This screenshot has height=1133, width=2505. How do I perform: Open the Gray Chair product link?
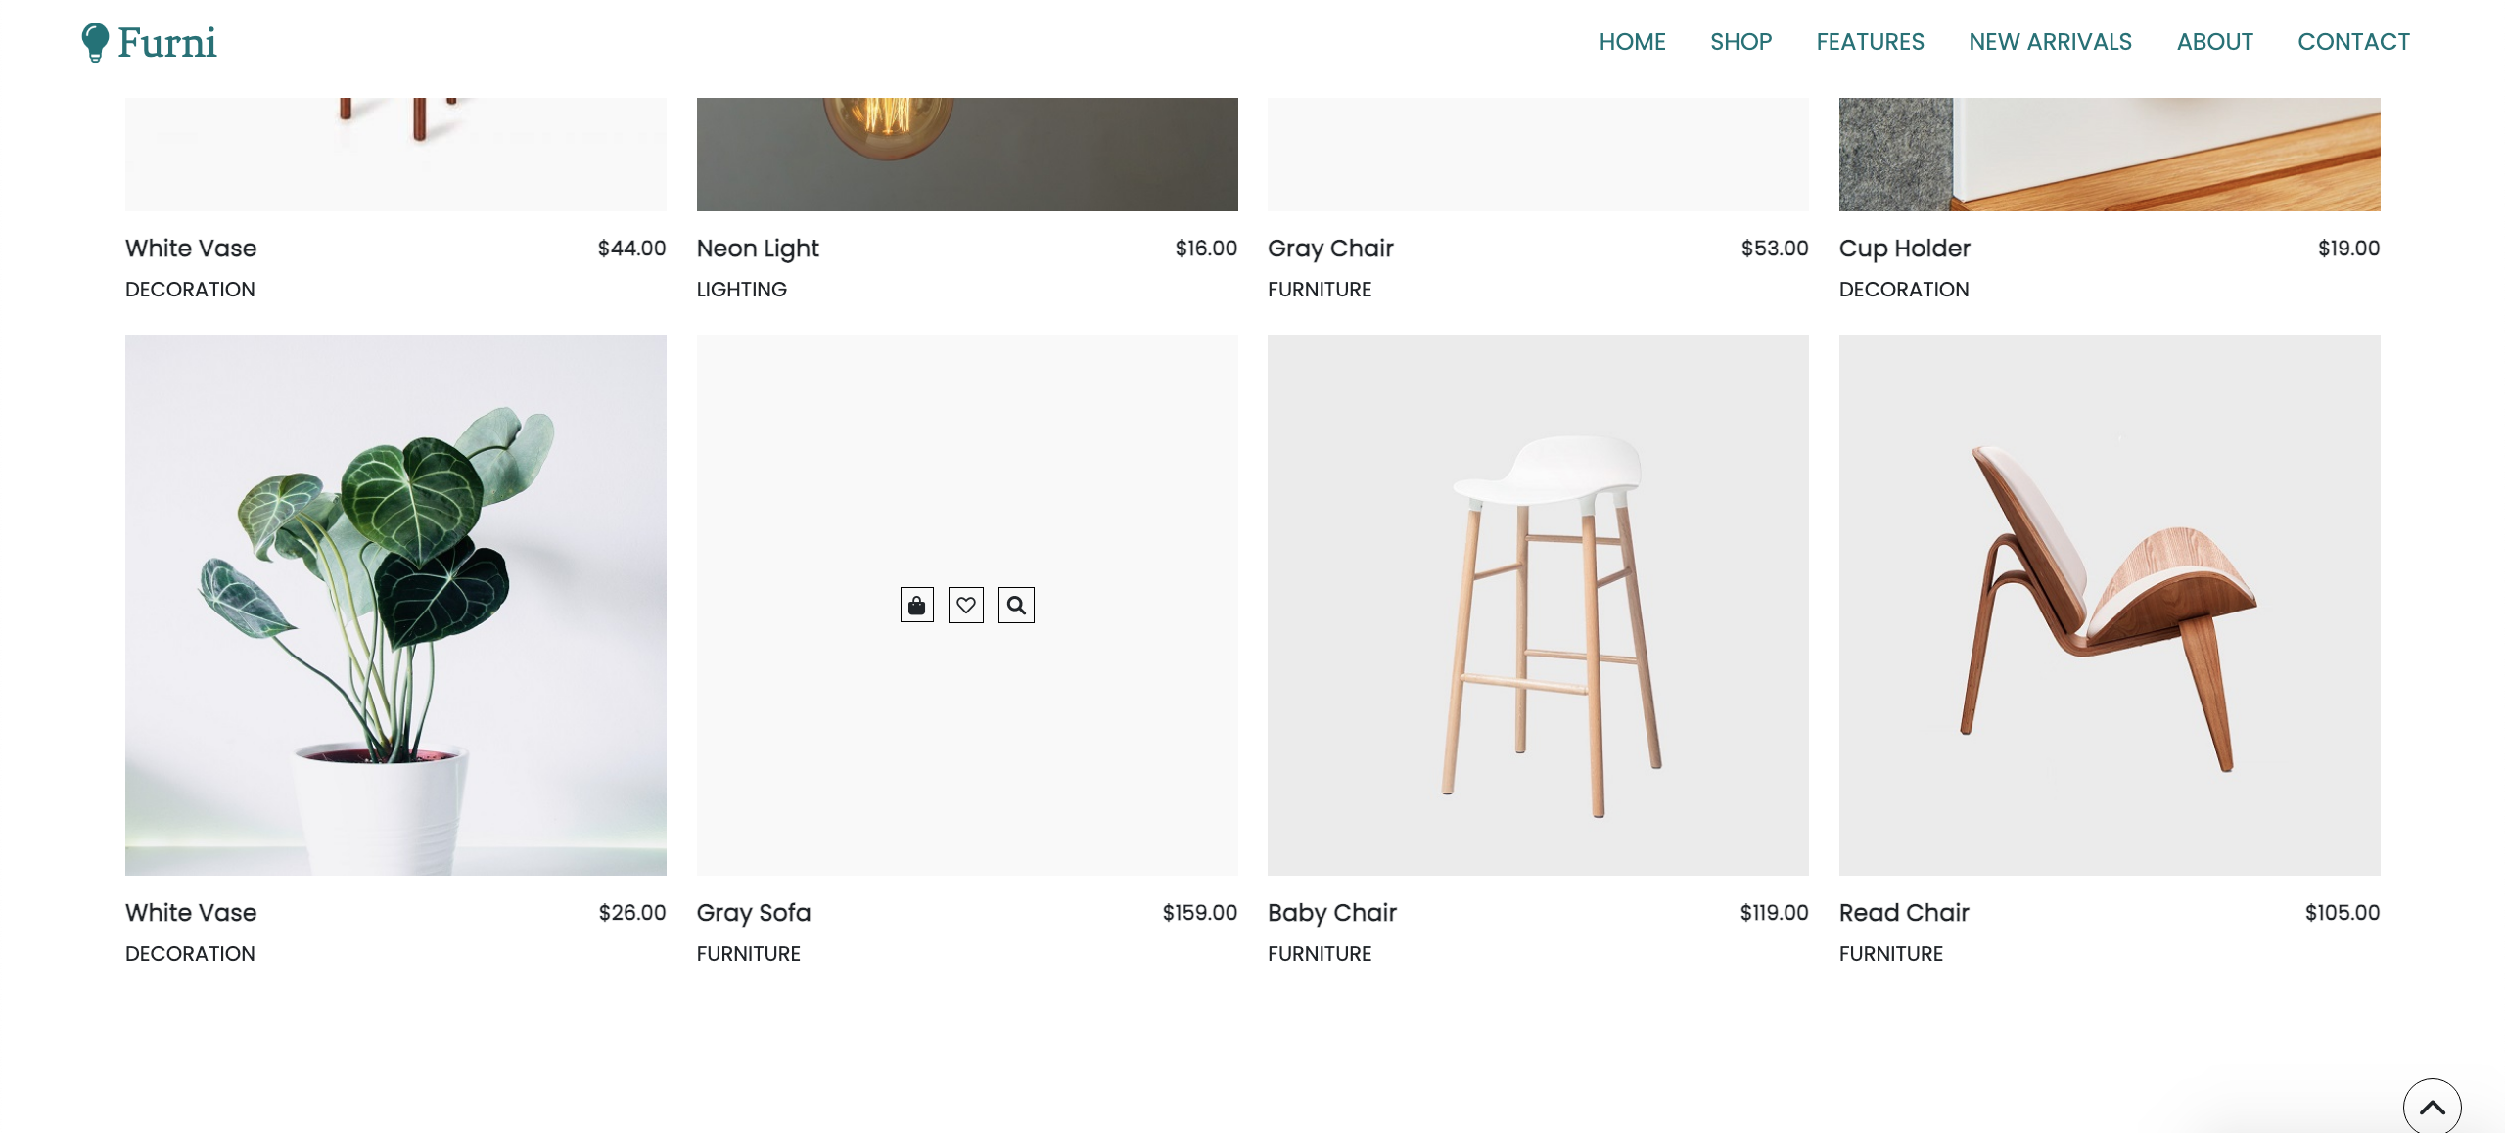1329,249
